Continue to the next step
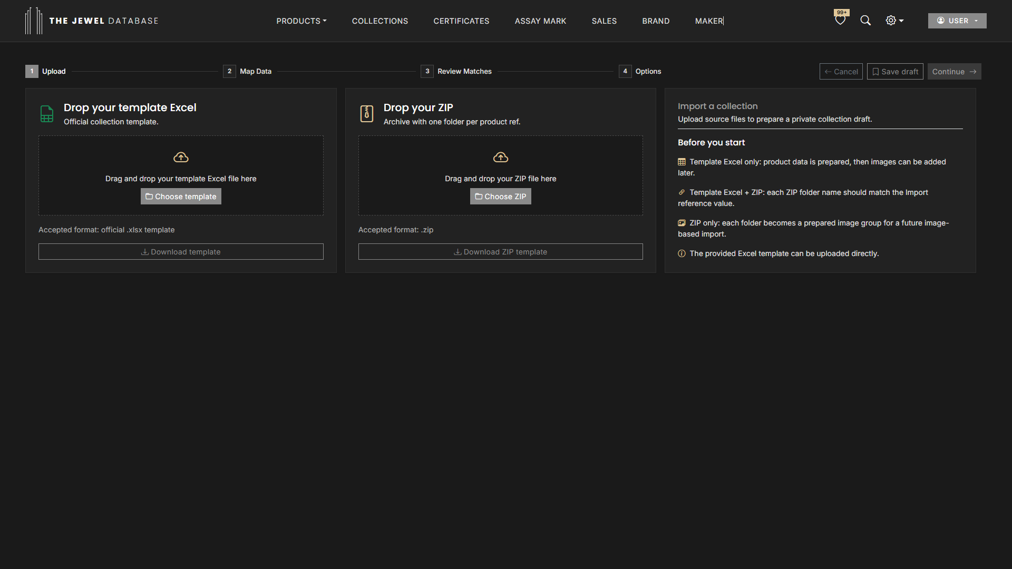The width and height of the screenshot is (1012, 569). [954, 72]
